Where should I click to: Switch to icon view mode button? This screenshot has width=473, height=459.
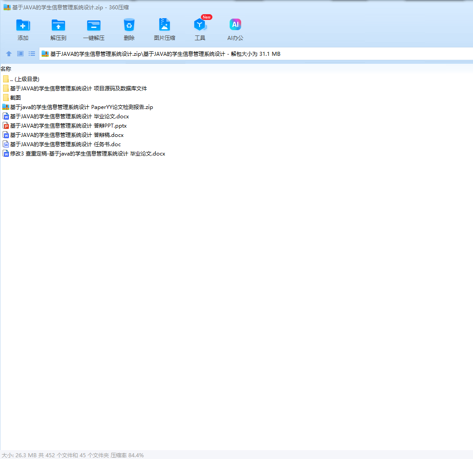point(20,54)
